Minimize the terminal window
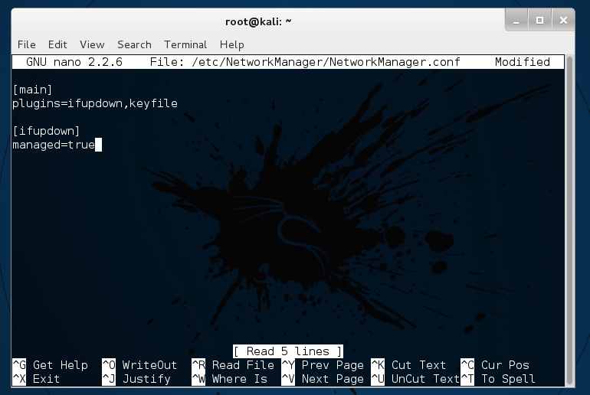This screenshot has width=590, height=395. pos(519,21)
